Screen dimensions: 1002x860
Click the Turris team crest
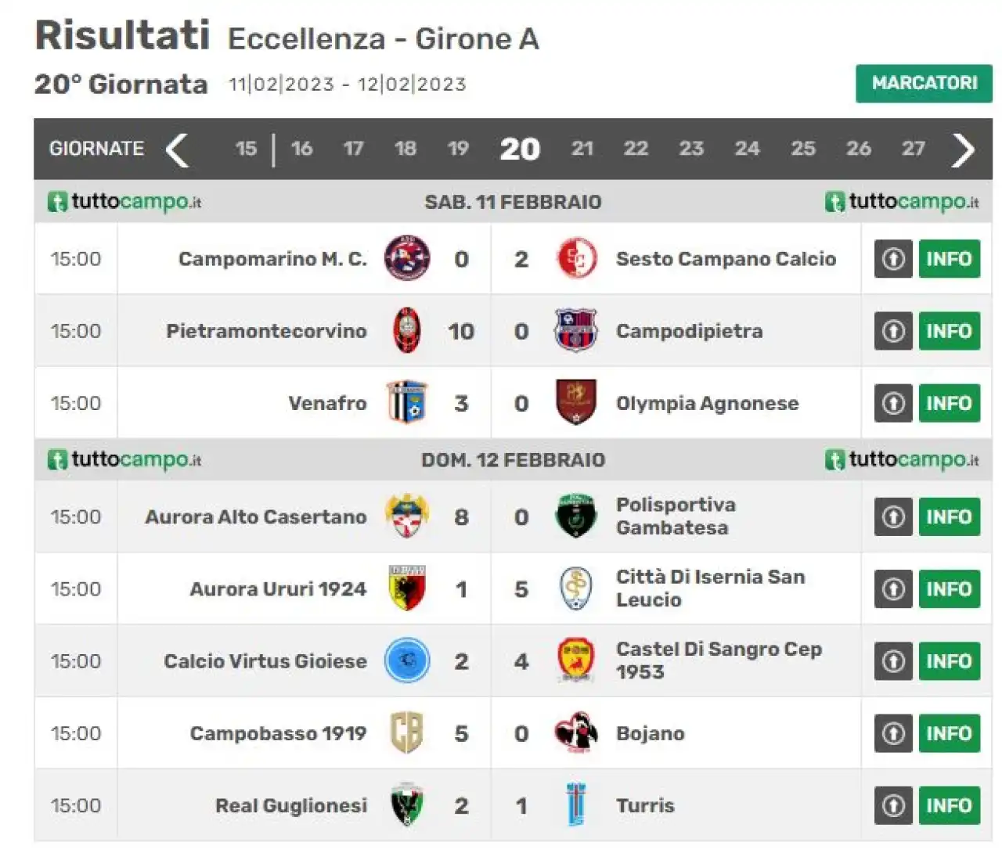pos(576,804)
